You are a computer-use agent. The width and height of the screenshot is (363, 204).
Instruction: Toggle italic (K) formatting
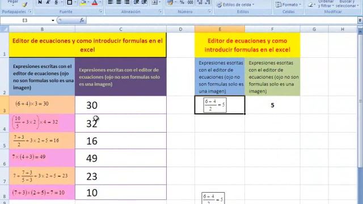(x=48, y=2)
